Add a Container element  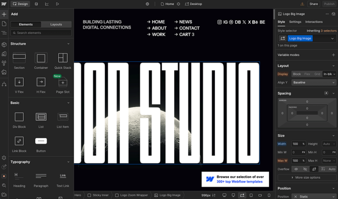click(41, 61)
